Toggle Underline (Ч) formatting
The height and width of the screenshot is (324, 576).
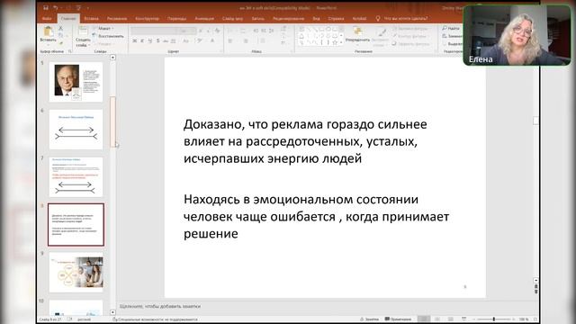[x=150, y=40]
